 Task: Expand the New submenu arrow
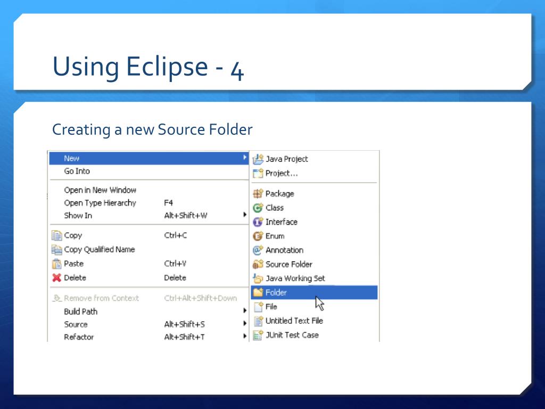click(245, 158)
